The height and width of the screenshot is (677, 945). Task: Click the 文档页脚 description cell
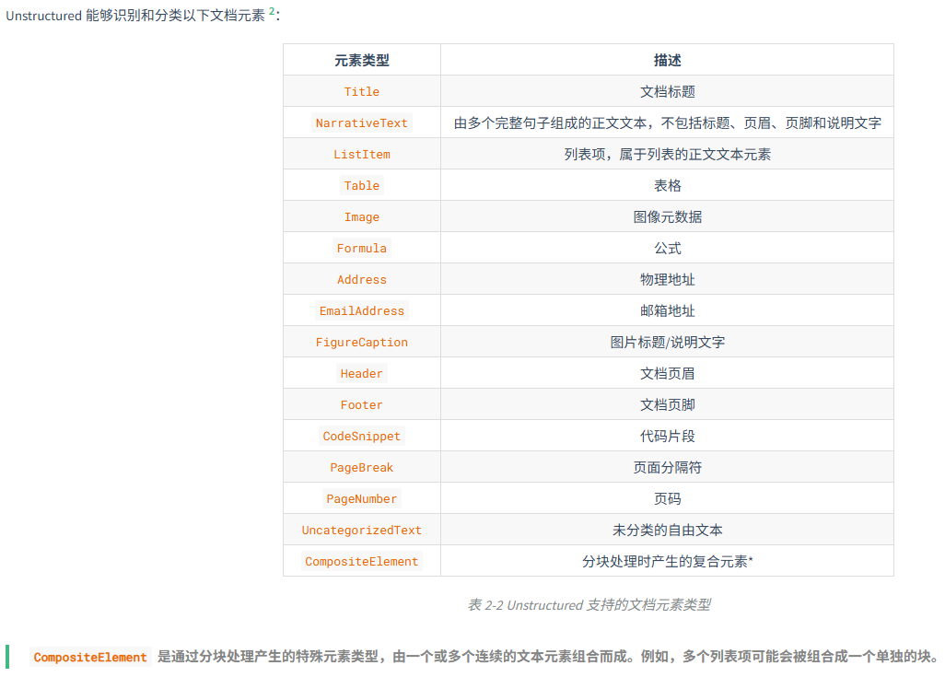pyautogui.click(x=667, y=405)
